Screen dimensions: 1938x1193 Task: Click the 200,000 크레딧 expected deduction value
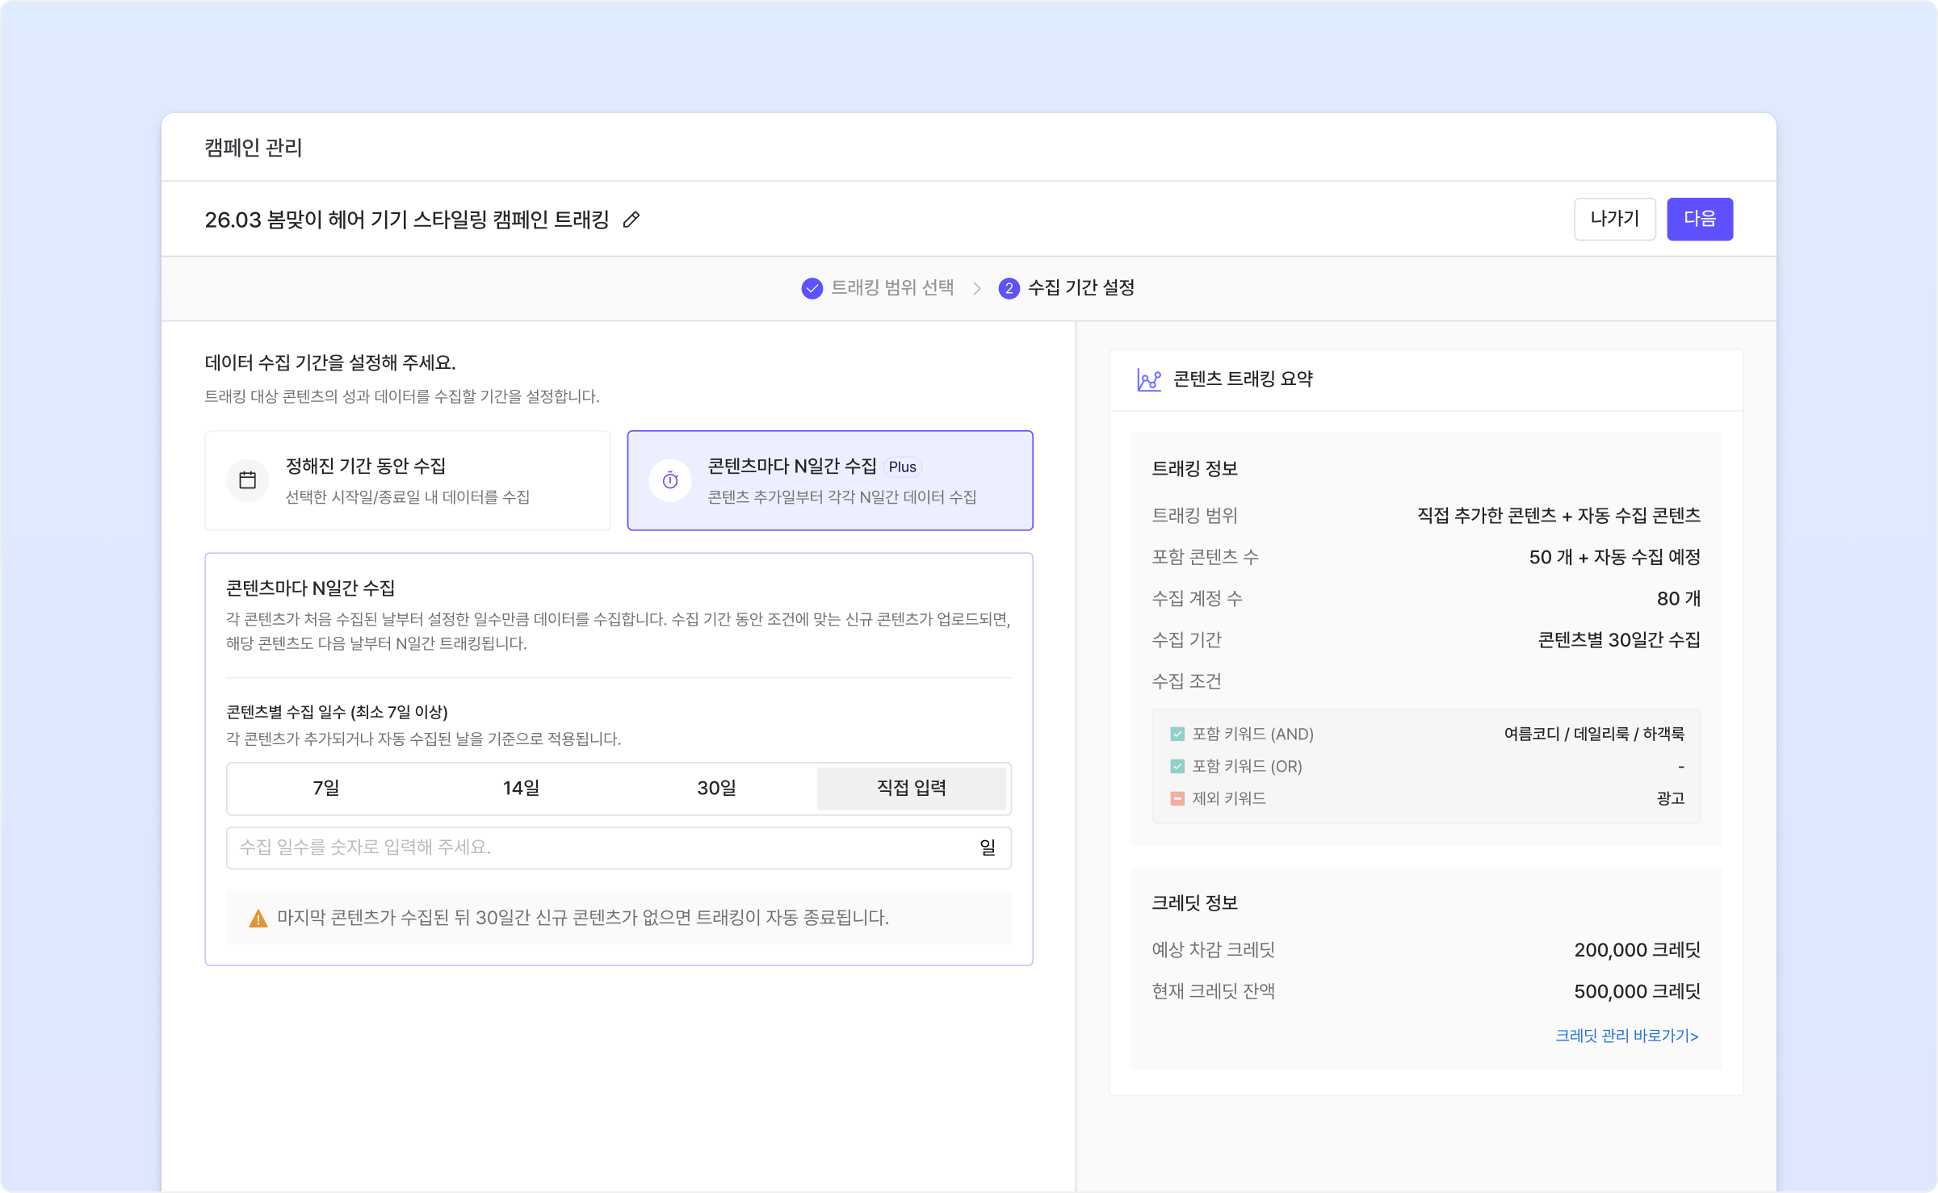[1638, 950]
